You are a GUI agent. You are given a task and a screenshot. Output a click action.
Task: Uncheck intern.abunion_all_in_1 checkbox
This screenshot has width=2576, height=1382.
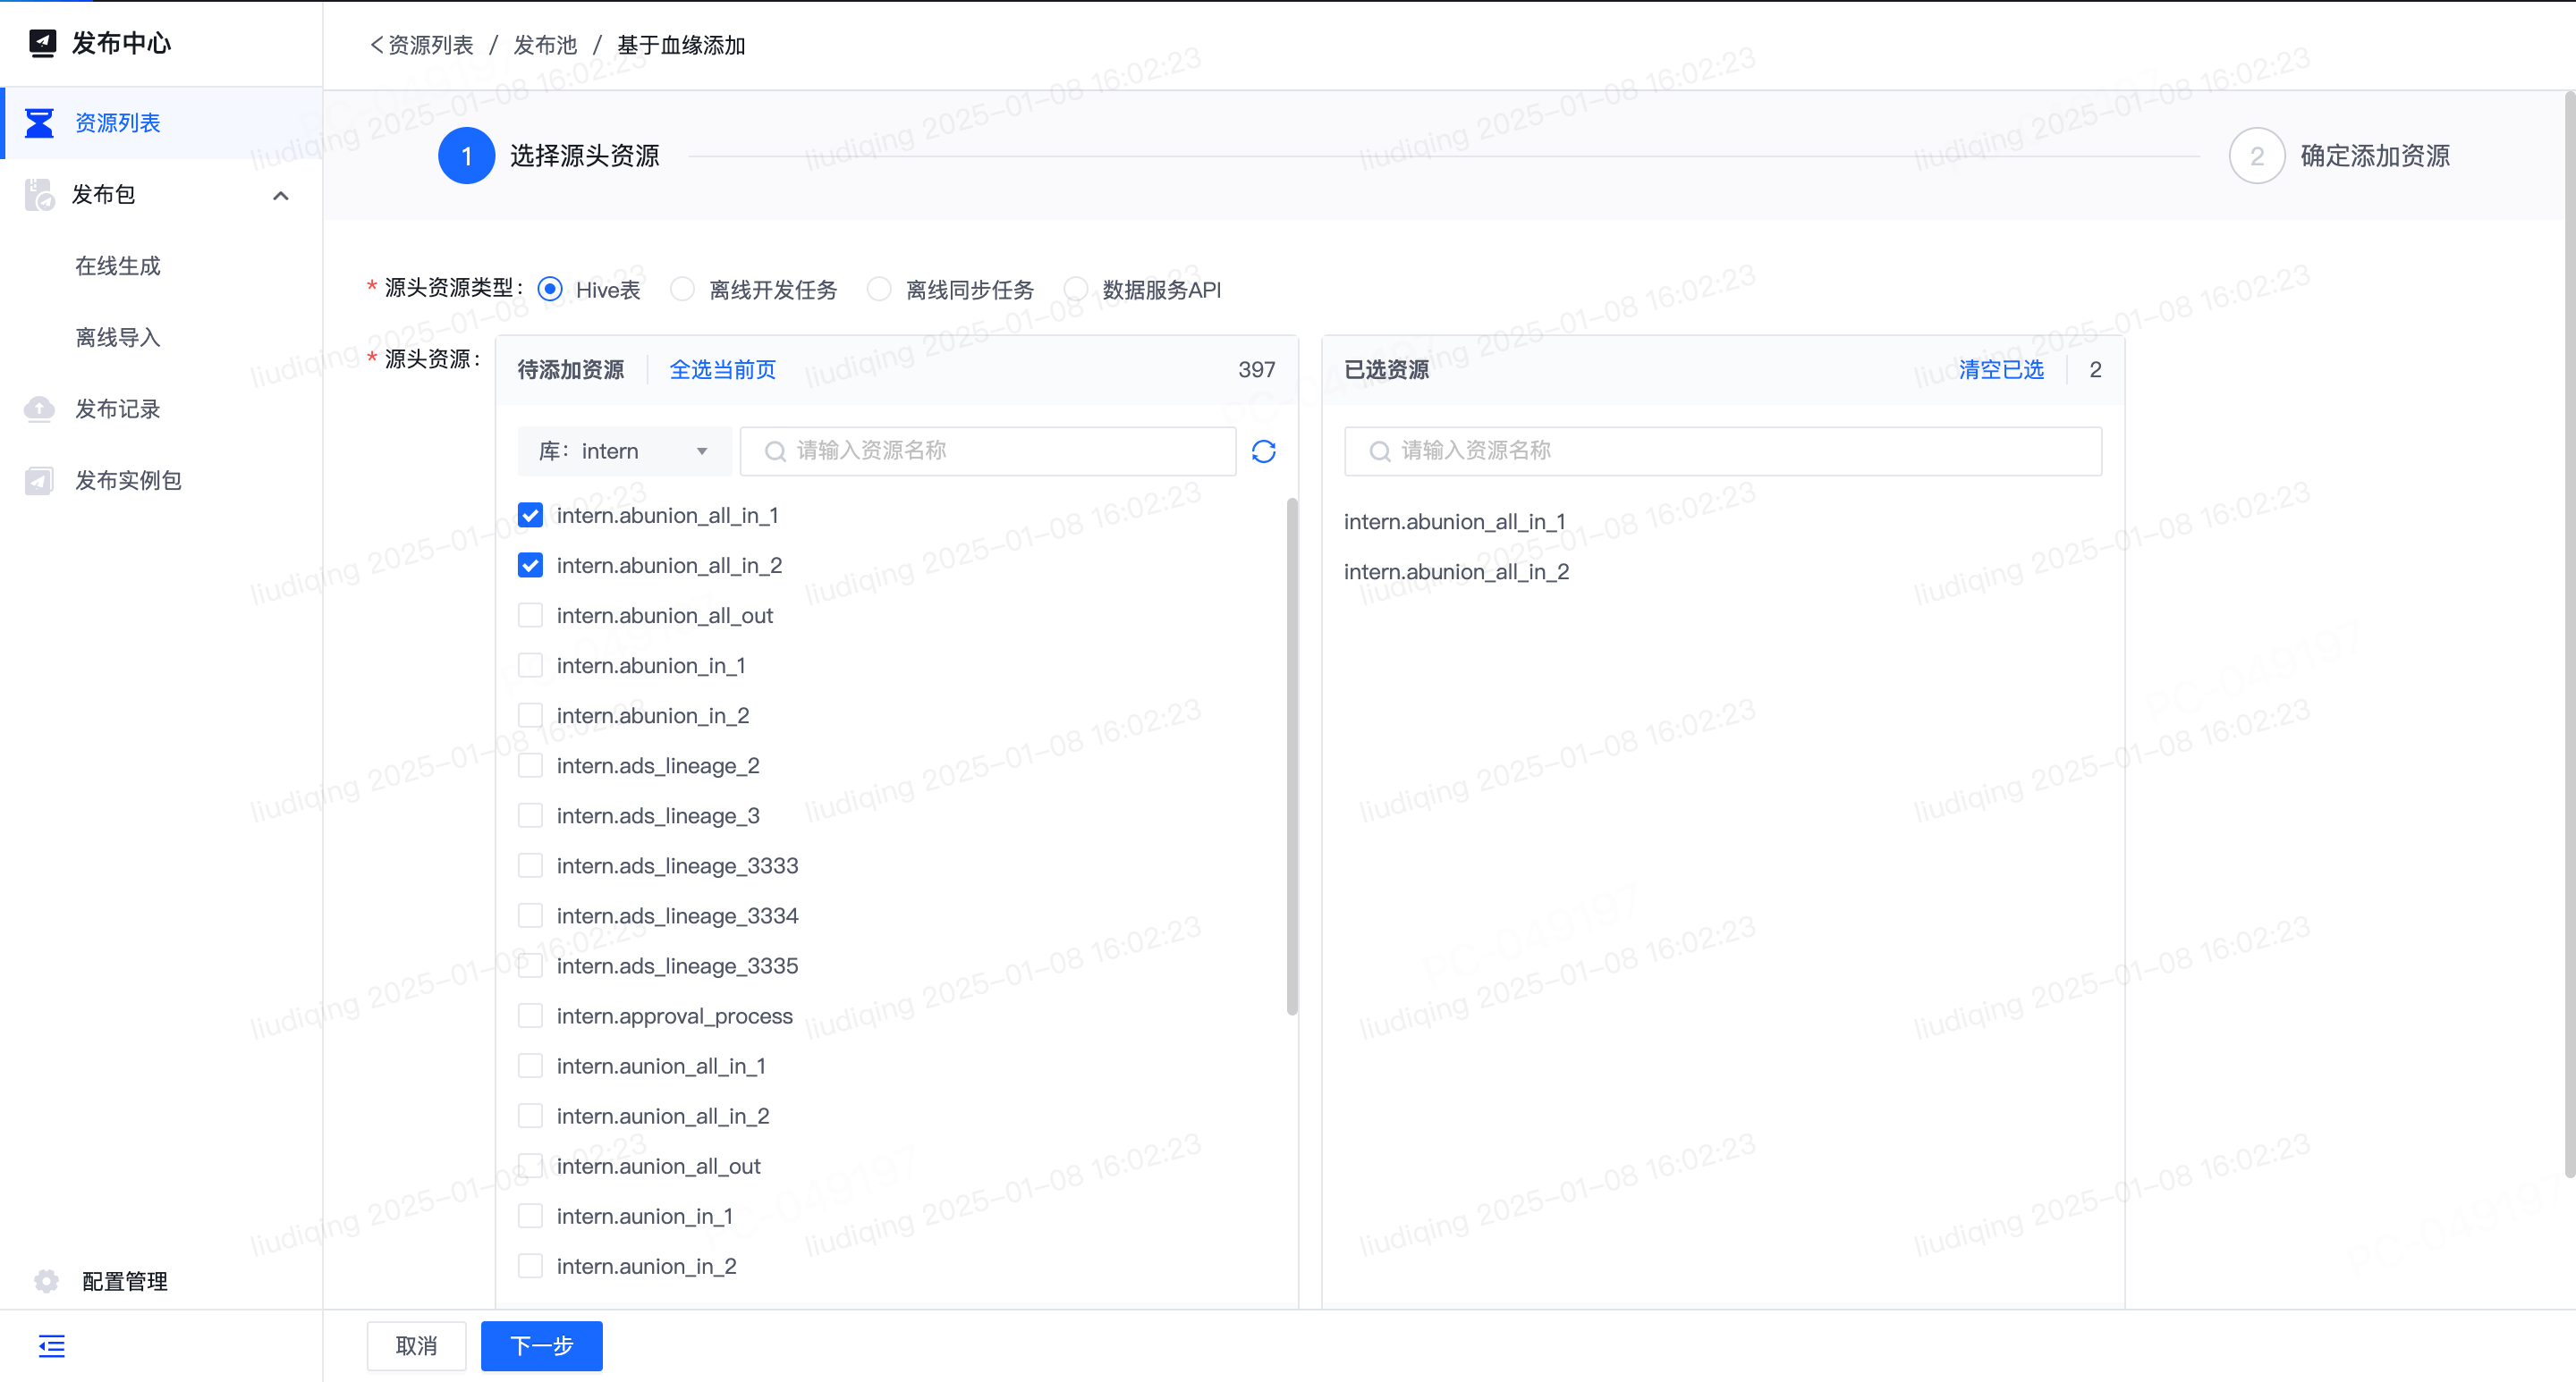[x=530, y=516]
